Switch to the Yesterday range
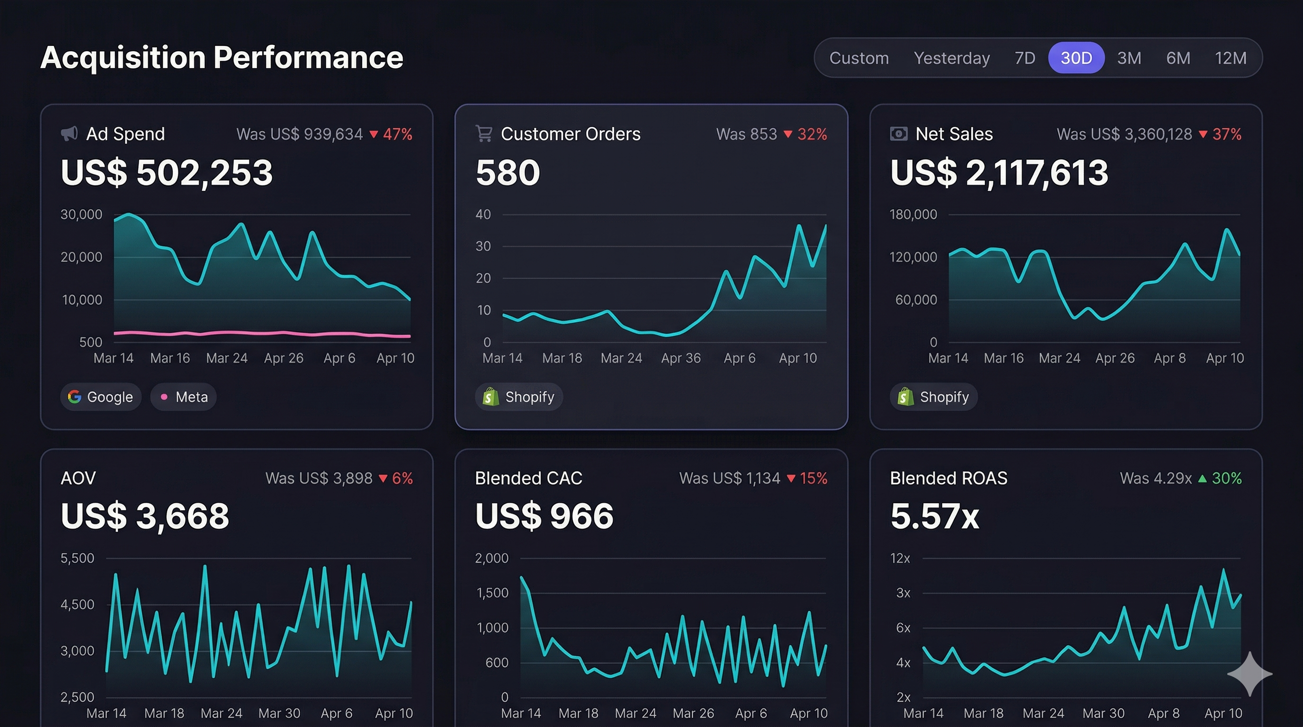Viewport: 1303px width, 727px height. [x=952, y=58]
